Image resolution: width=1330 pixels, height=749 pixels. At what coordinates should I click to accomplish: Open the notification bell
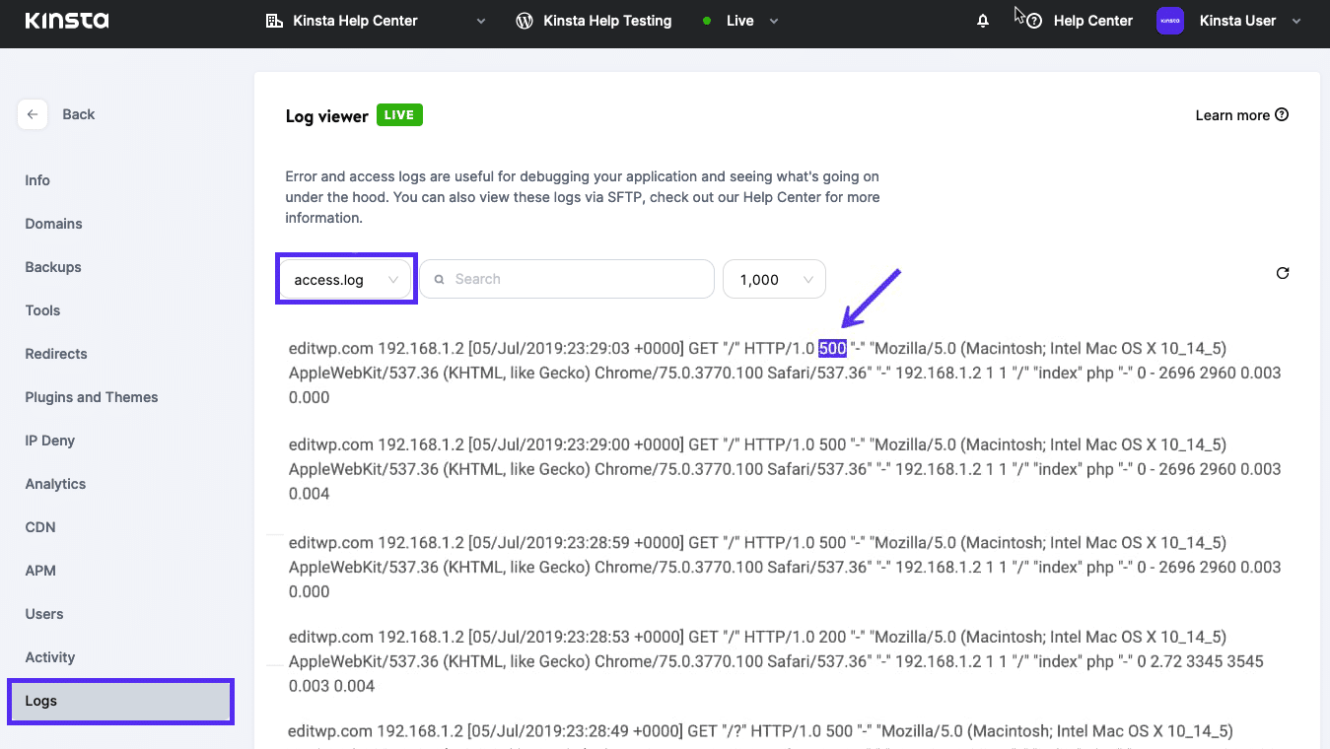coord(982,20)
